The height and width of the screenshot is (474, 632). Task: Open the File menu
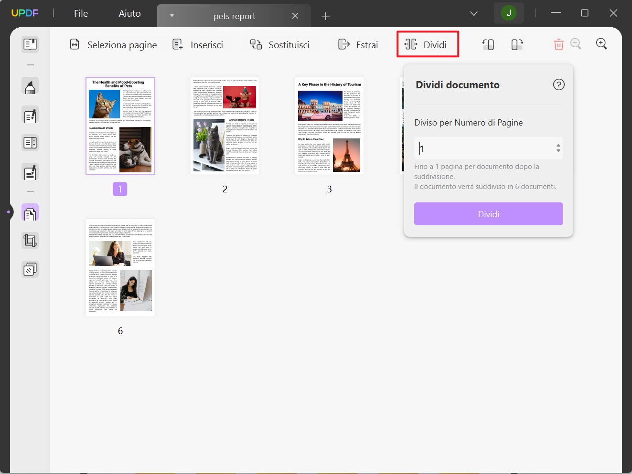click(81, 13)
